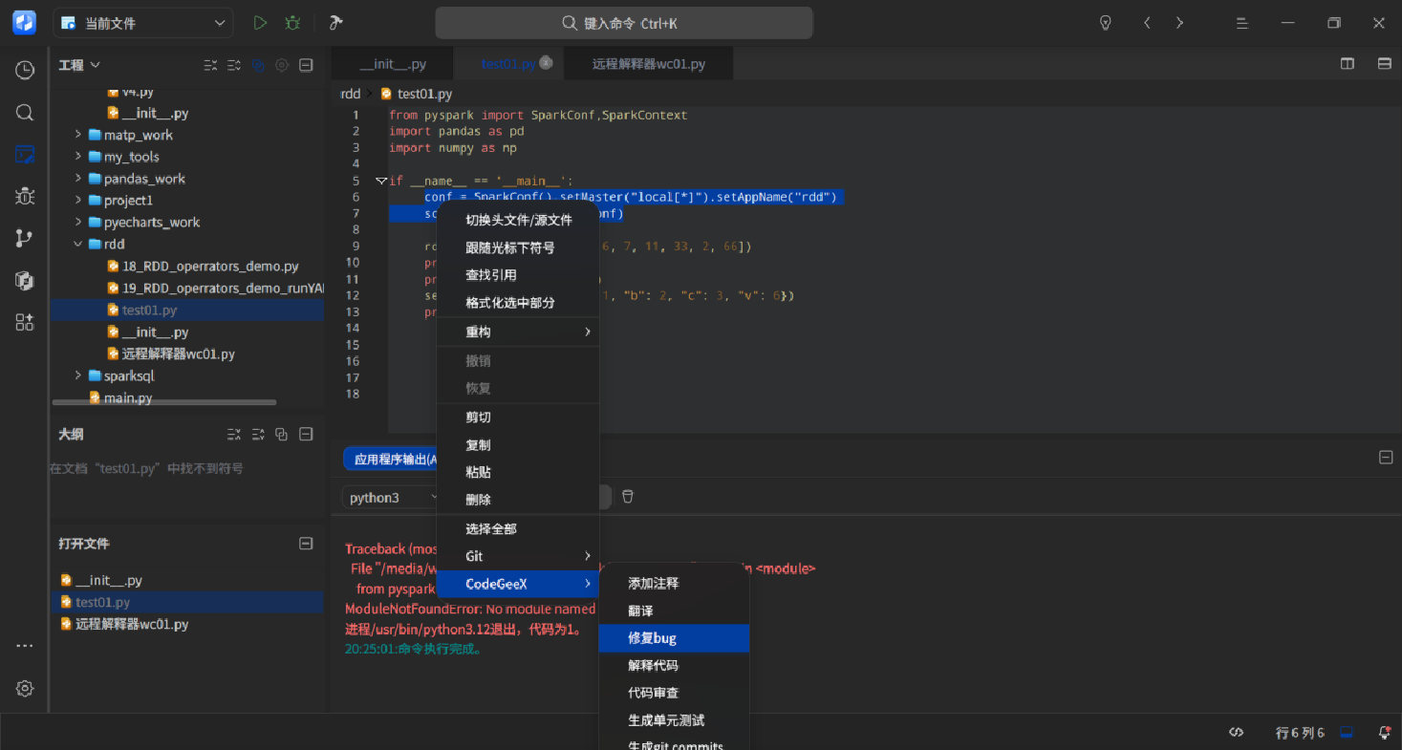Image resolution: width=1402 pixels, height=750 pixels.
Task: Open the python3 output selector dropdown
Action: point(392,497)
